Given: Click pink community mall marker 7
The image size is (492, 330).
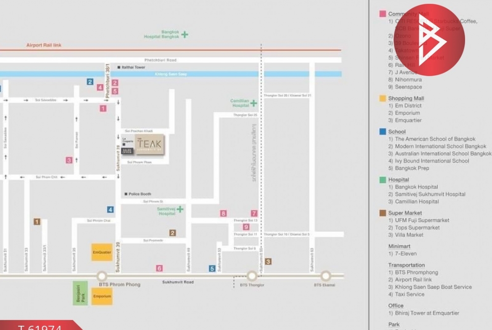Looking at the screenshot, I should coord(254,213).
